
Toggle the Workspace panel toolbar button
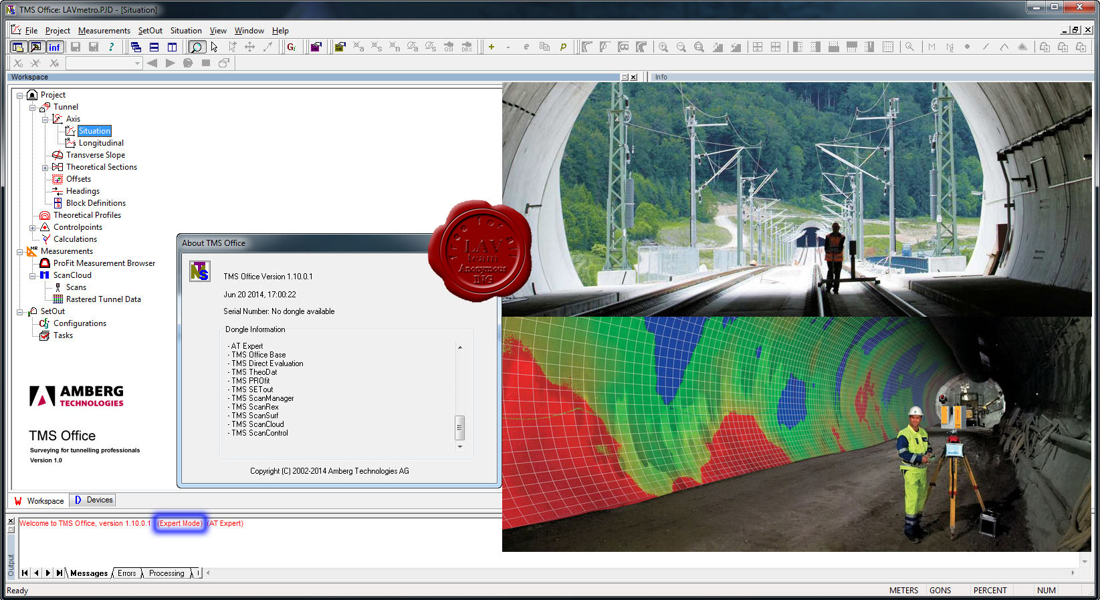[18, 47]
